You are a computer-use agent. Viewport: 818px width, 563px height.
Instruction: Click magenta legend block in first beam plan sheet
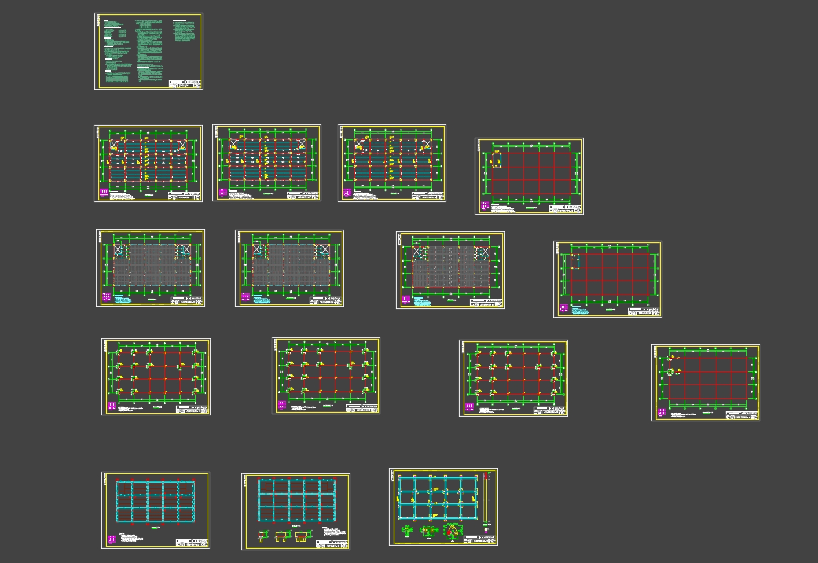coord(104,192)
